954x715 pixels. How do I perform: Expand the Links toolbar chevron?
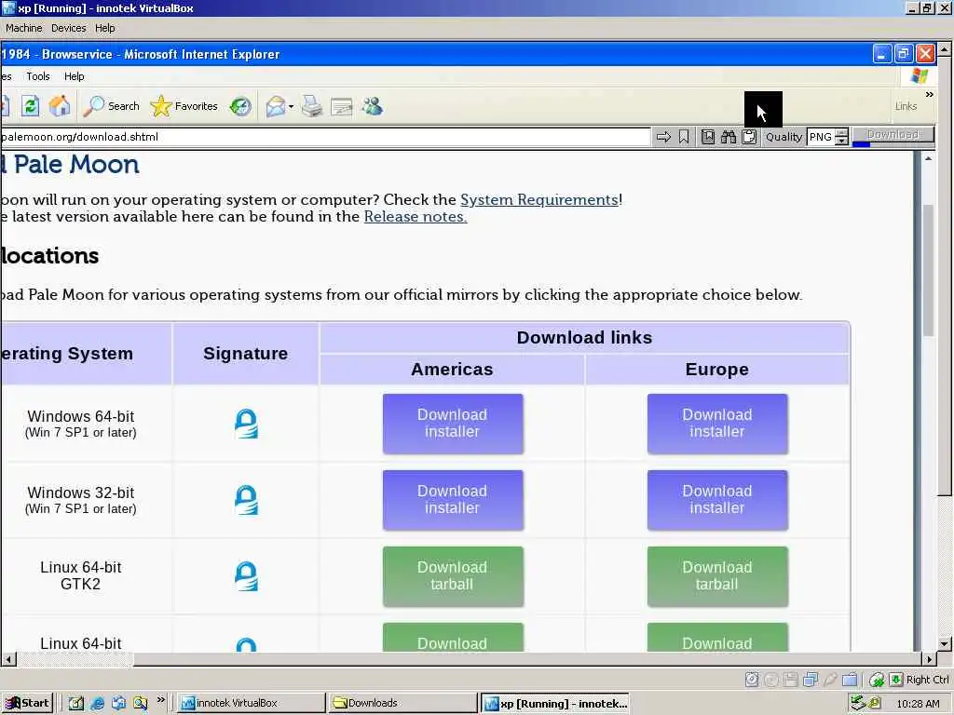pos(929,95)
